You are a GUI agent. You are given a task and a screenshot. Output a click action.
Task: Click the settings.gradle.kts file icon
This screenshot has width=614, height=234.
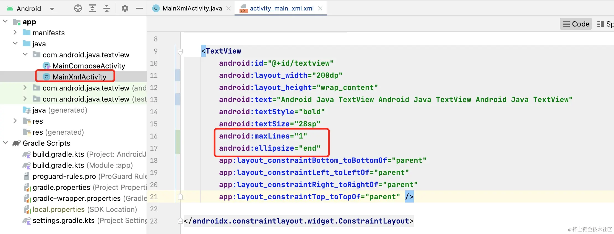[x=27, y=220]
